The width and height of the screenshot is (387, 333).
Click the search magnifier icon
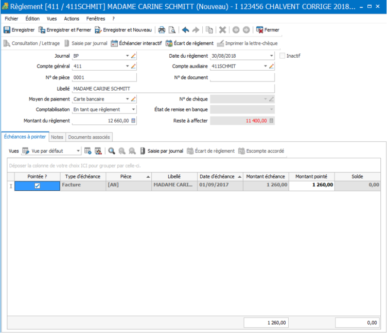[x=111, y=151]
